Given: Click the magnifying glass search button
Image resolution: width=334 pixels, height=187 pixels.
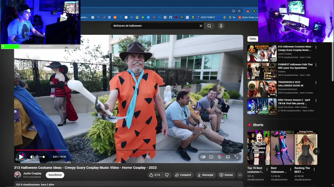Looking at the screenshot, I should point(209,26).
